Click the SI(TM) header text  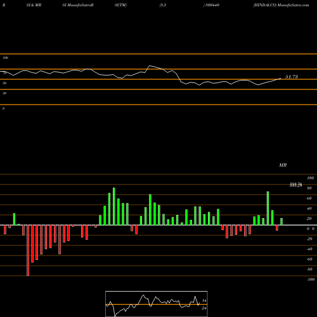coord(120,5)
